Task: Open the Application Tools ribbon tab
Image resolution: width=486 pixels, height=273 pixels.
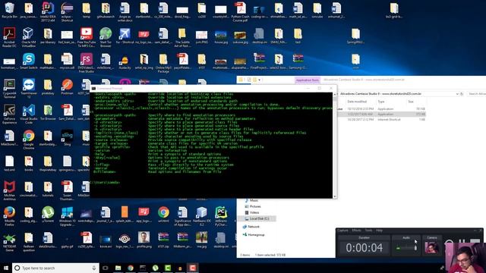Action: 307,80
